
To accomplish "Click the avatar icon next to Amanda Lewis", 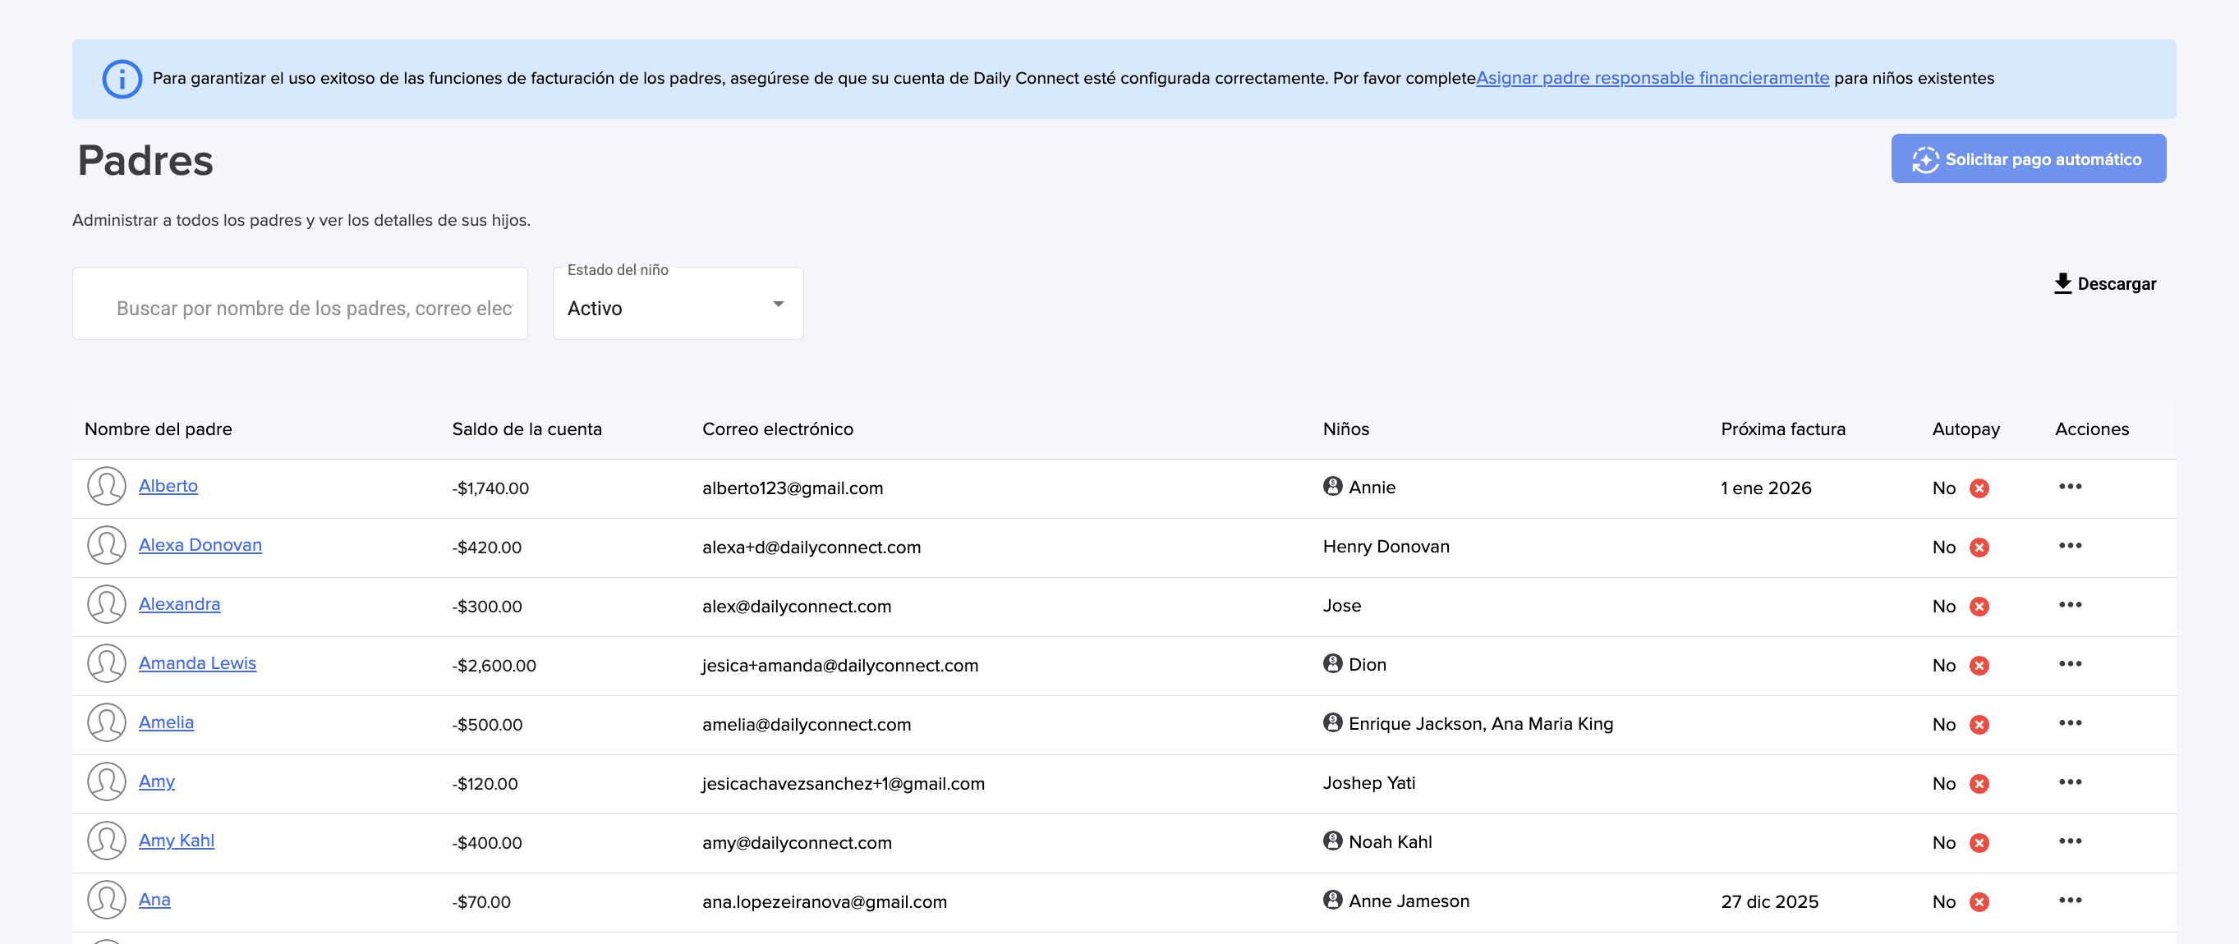I will (x=106, y=663).
